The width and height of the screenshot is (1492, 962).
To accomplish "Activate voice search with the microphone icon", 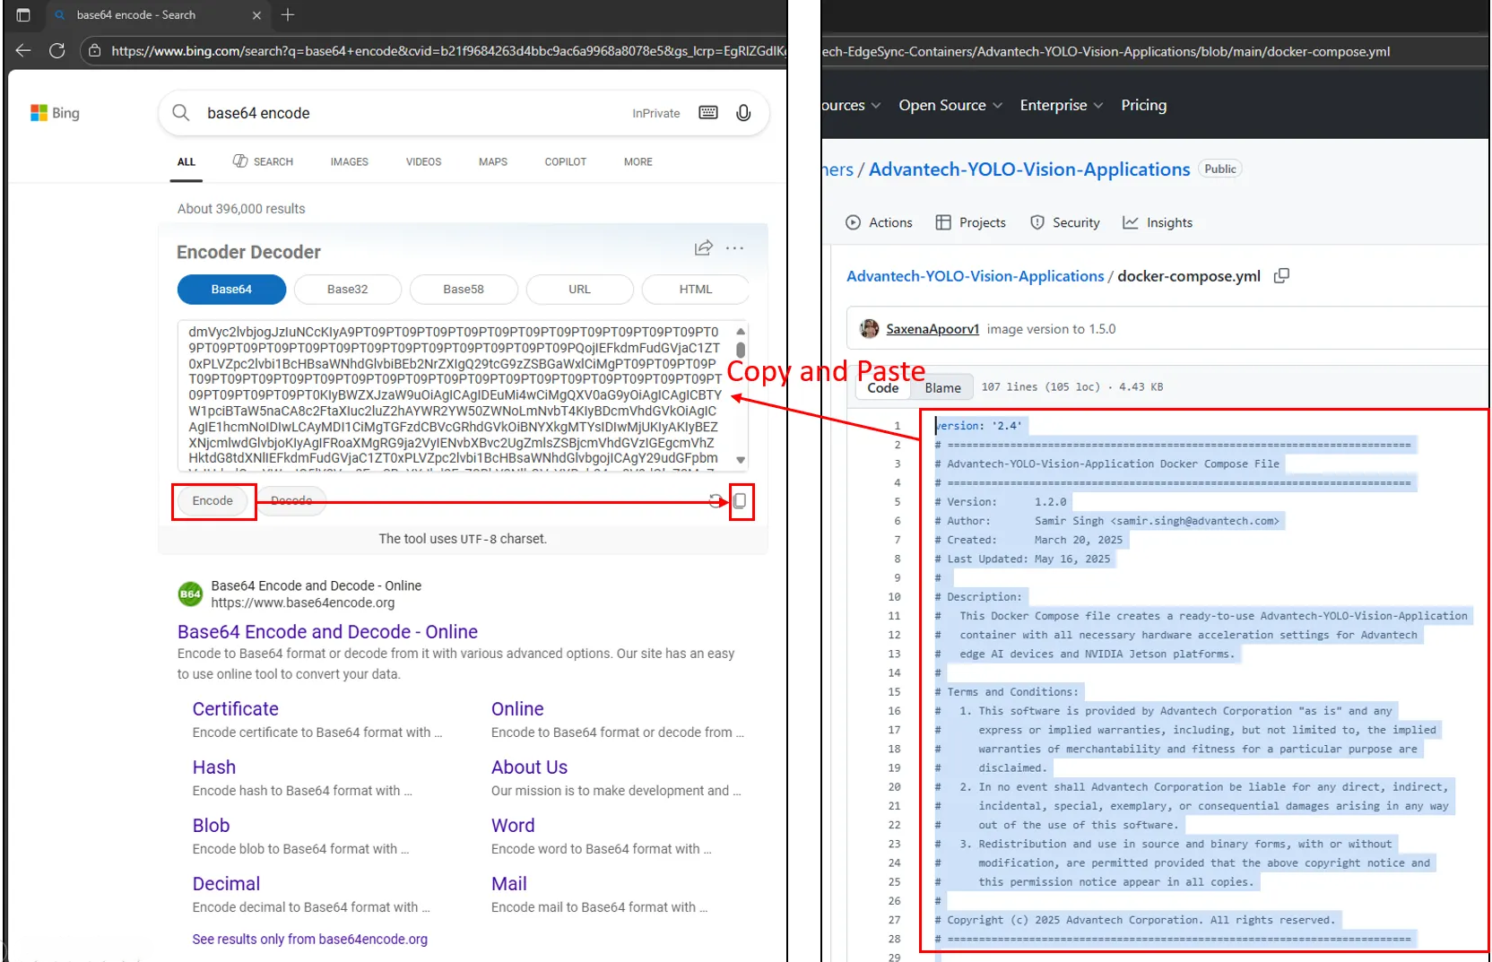I will [x=743, y=112].
